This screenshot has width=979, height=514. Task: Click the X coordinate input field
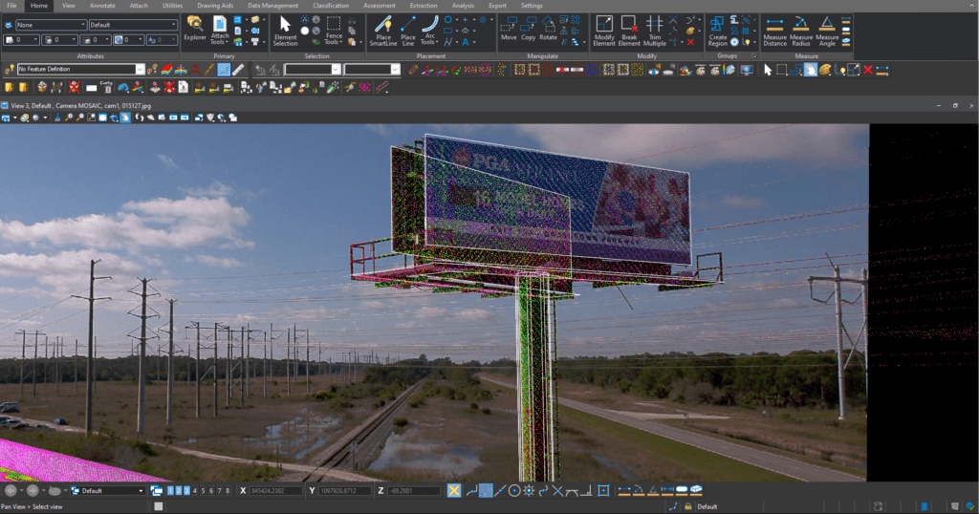pos(275,491)
